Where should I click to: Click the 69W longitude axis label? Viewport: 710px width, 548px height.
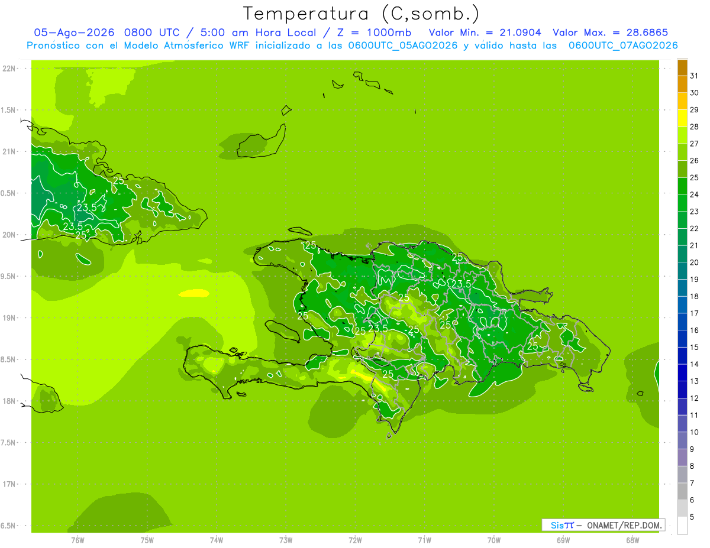tap(563, 540)
